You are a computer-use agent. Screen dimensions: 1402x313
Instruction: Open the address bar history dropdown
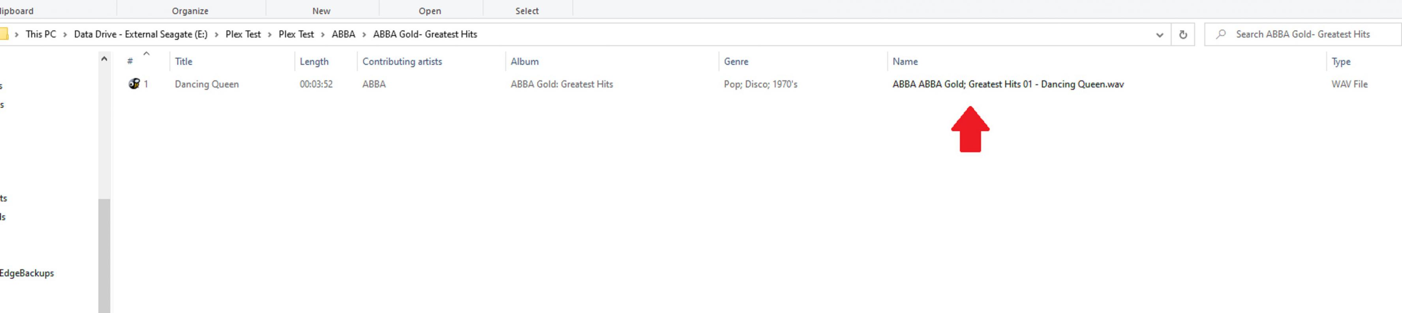pyautogui.click(x=1159, y=35)
